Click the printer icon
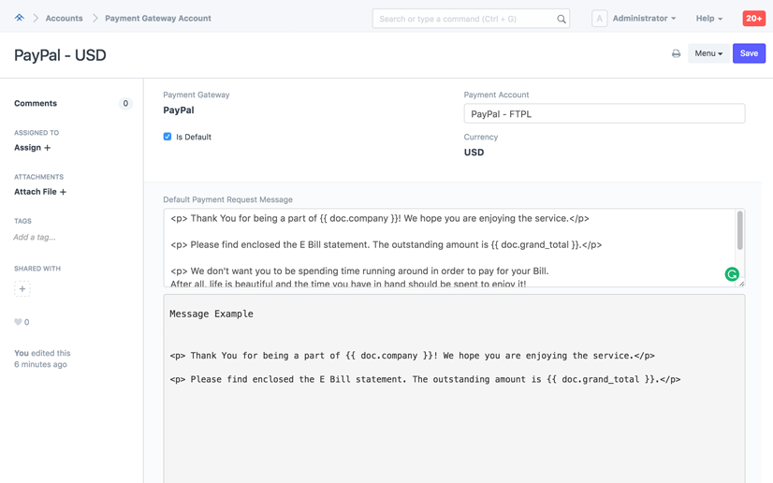This screenshot has height=483, width=773. 676,53
